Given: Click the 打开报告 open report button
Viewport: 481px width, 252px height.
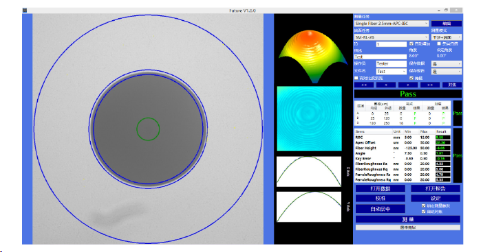Looking at the screenshot, I should point(436,188).
